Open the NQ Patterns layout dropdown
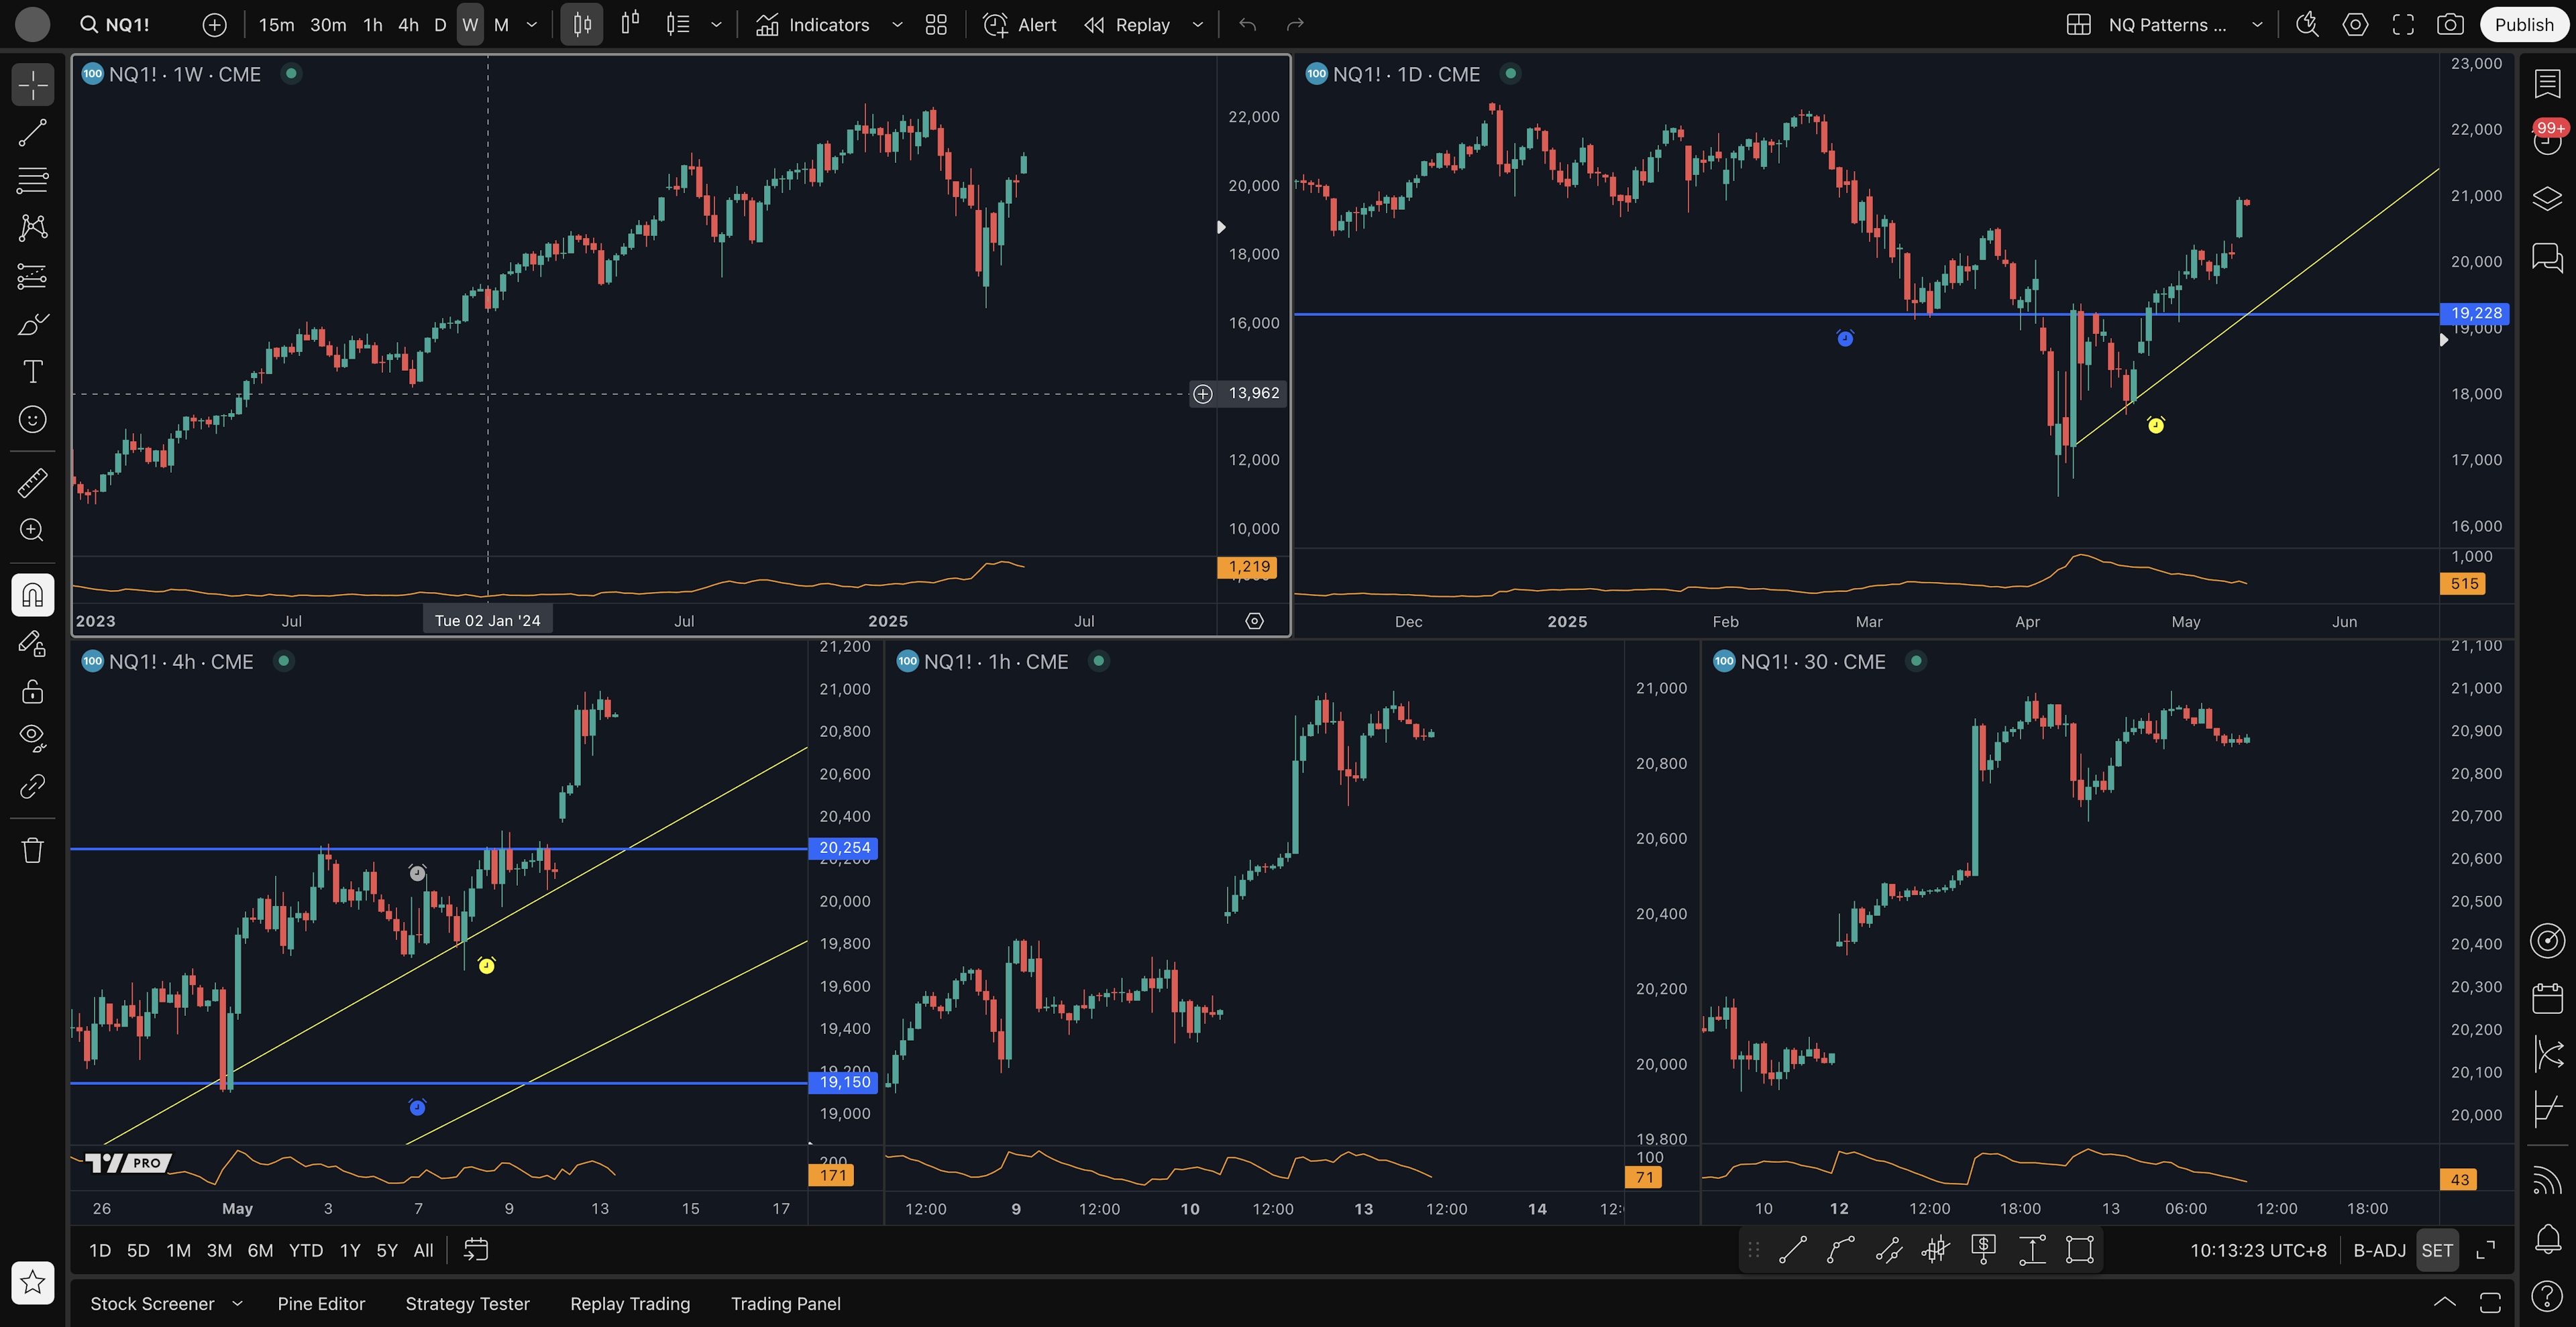This screenshot has height=1327, width=2576. point(2256,25)
